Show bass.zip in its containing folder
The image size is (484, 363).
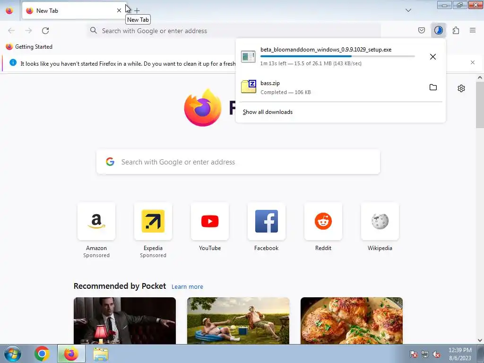[x=433, y=87]
